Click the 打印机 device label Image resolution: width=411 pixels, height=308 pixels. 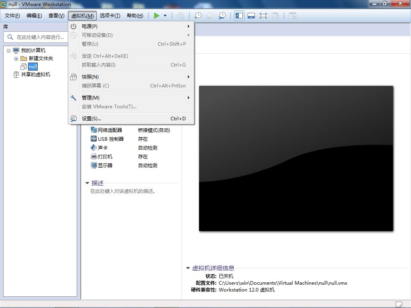[105, 157]
